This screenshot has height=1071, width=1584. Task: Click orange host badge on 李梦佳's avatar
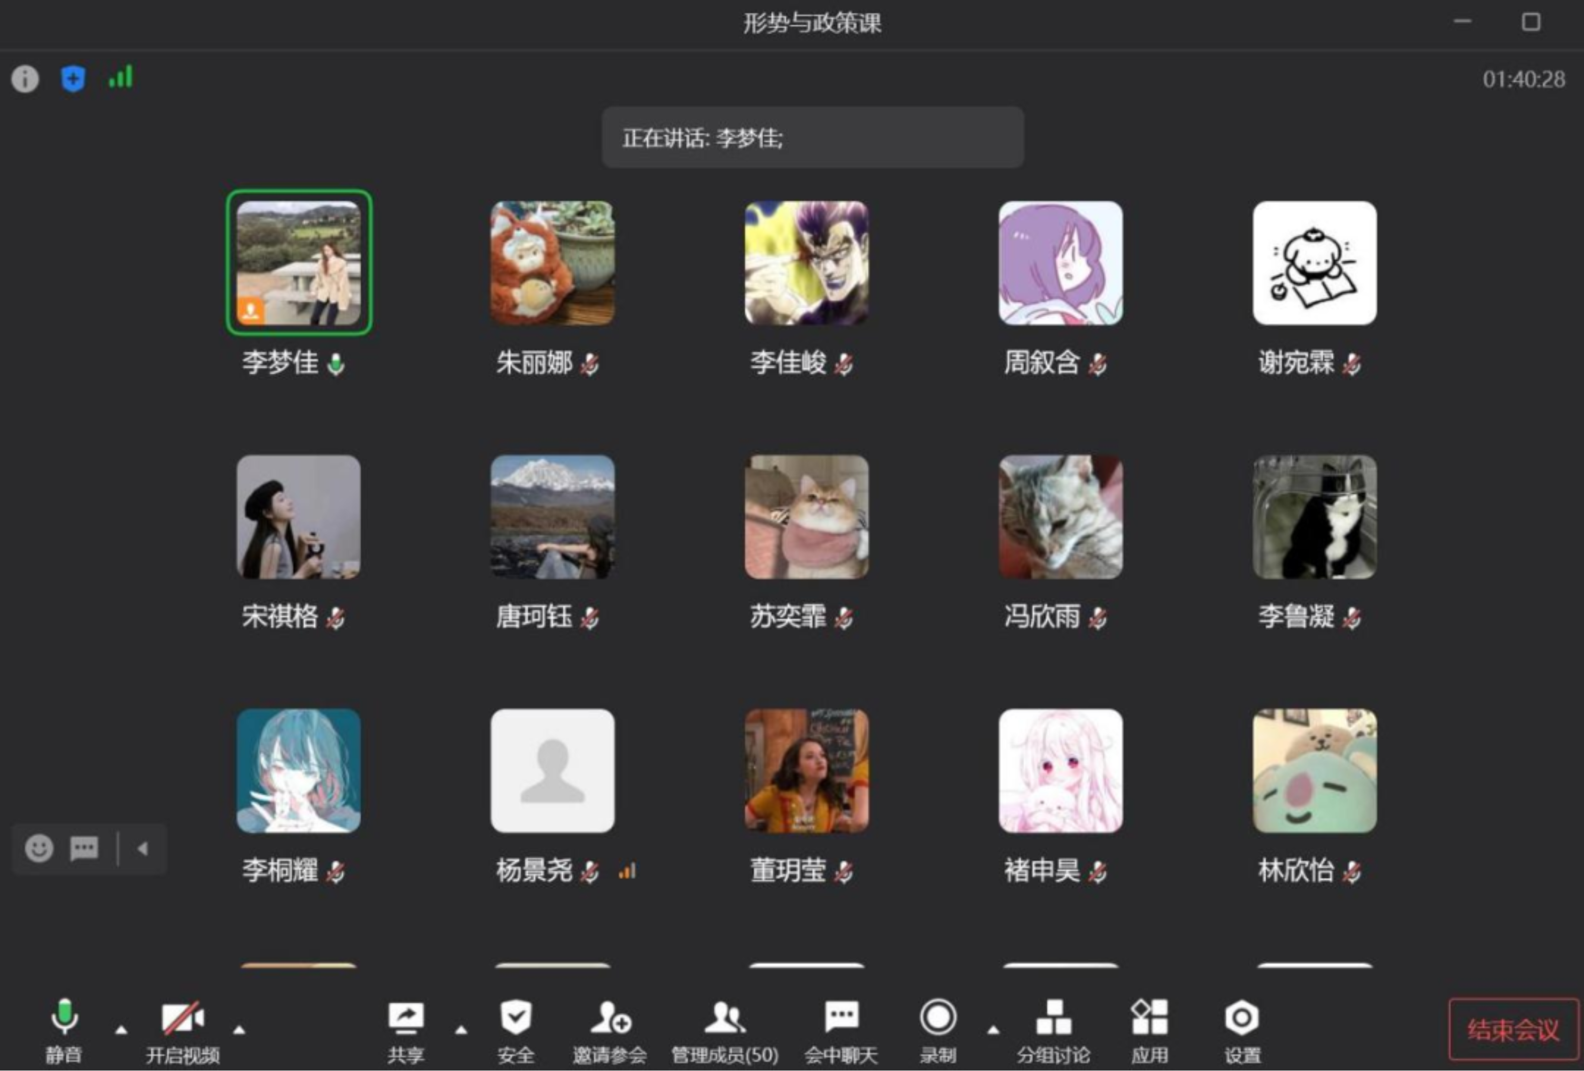coord(251,311)
